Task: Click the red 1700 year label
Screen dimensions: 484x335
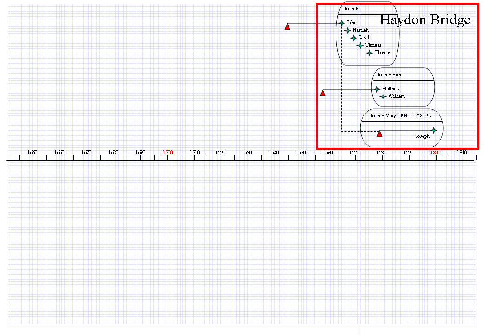Action: (168, 153)
